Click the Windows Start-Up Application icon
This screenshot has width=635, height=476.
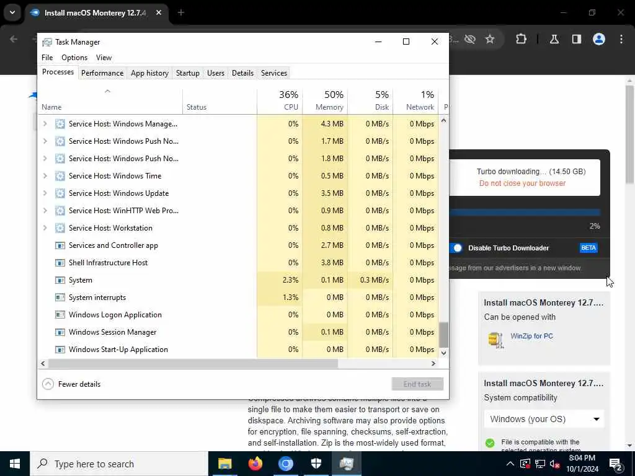[x=60, y=350]
